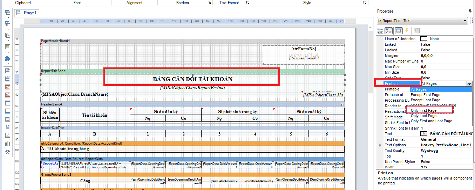Image resolution: width=475 pixels, height=190 pixels.
Task: Choose Only First Page option
Action: pos(441,110)
